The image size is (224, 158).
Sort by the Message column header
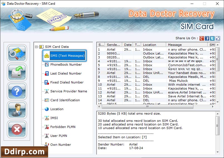(187, 45)
